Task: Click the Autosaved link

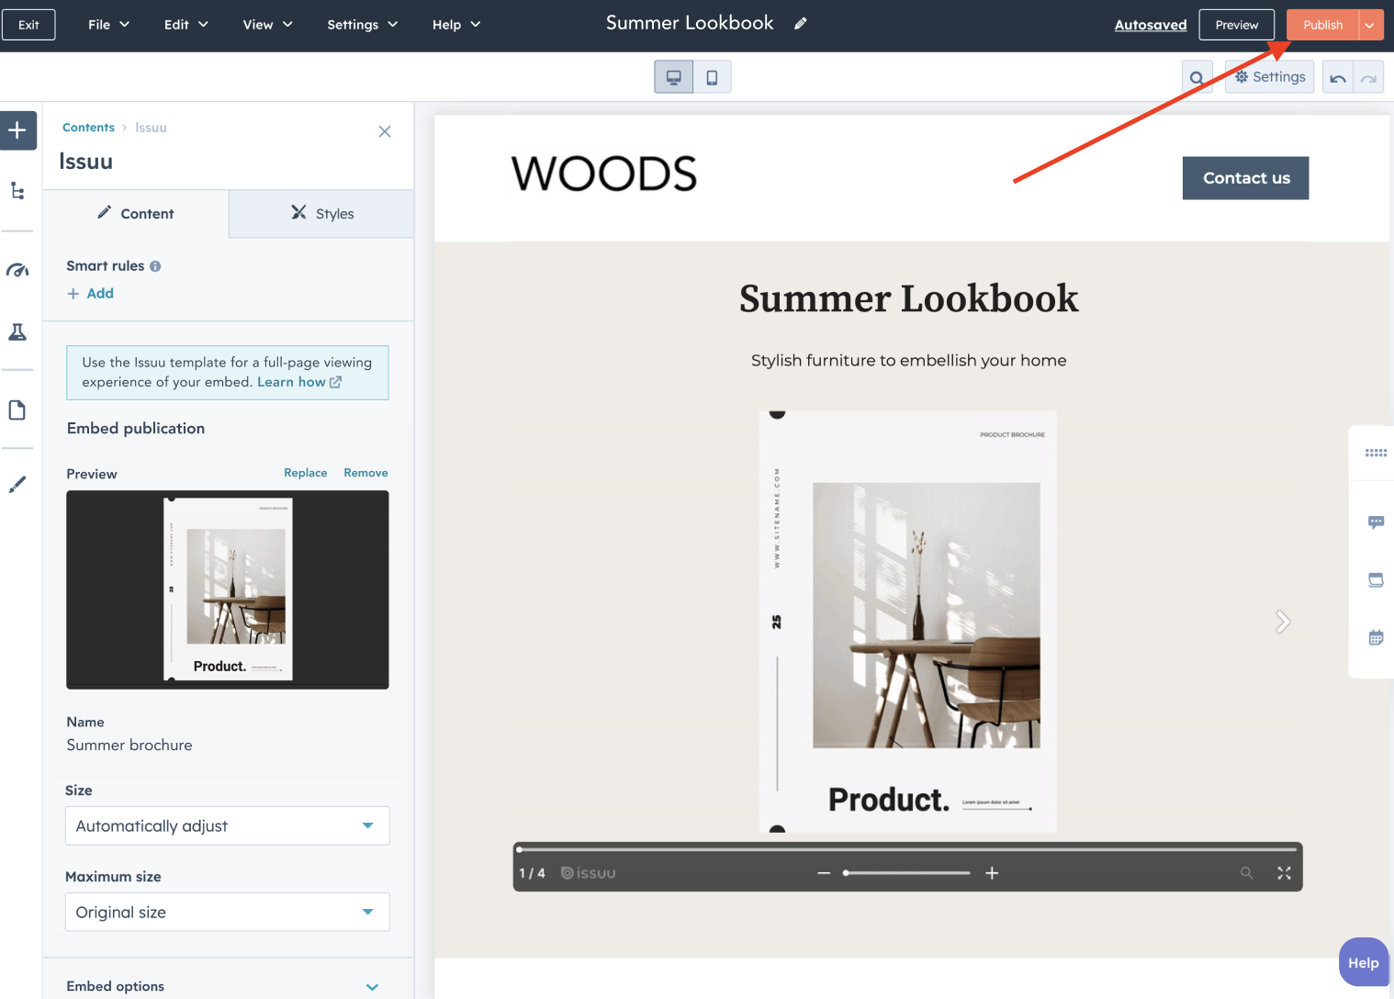Action: click(1151, 25)
